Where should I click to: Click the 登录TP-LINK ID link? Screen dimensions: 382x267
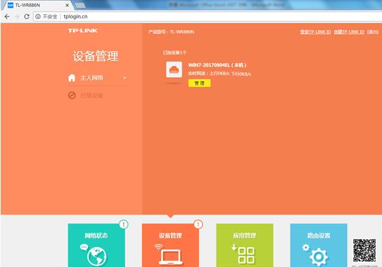(x=315, y=32)
